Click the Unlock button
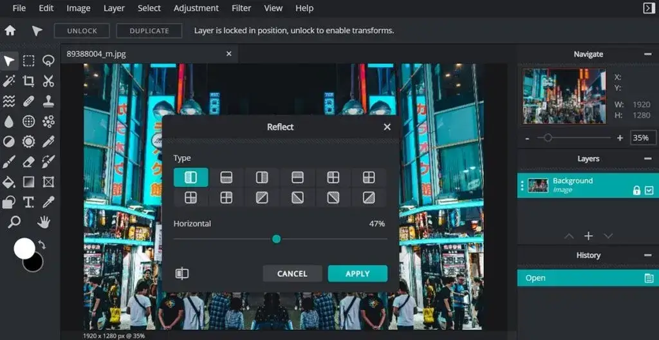This screenshot has height=340, width=659. tap(82, 30)
